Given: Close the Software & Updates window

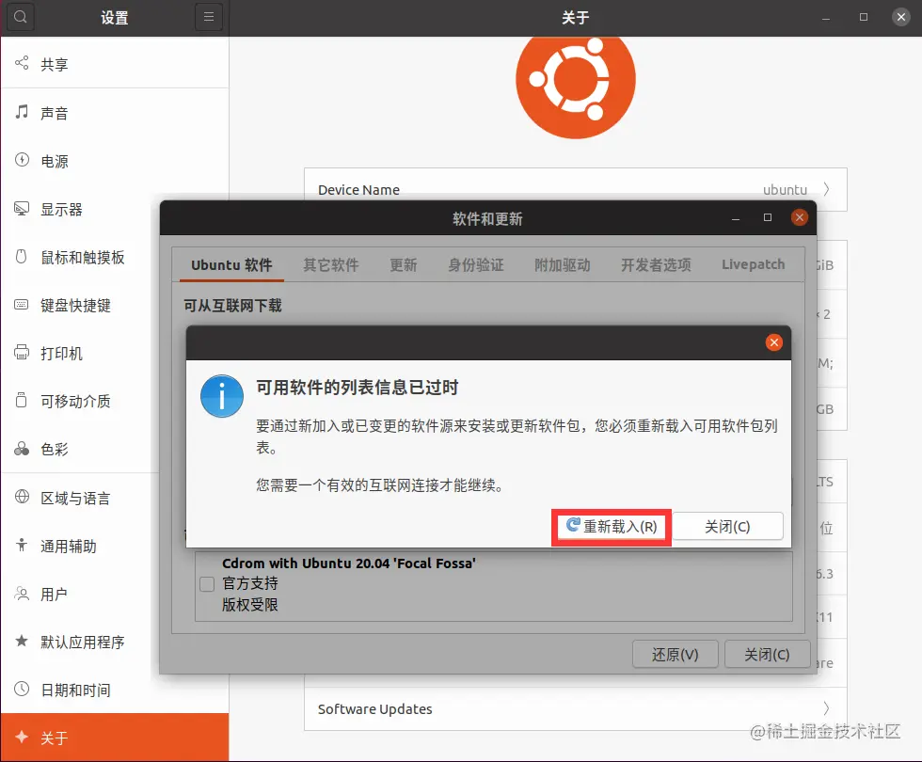Looking at the screenshot, I should (x=799, y=217).
